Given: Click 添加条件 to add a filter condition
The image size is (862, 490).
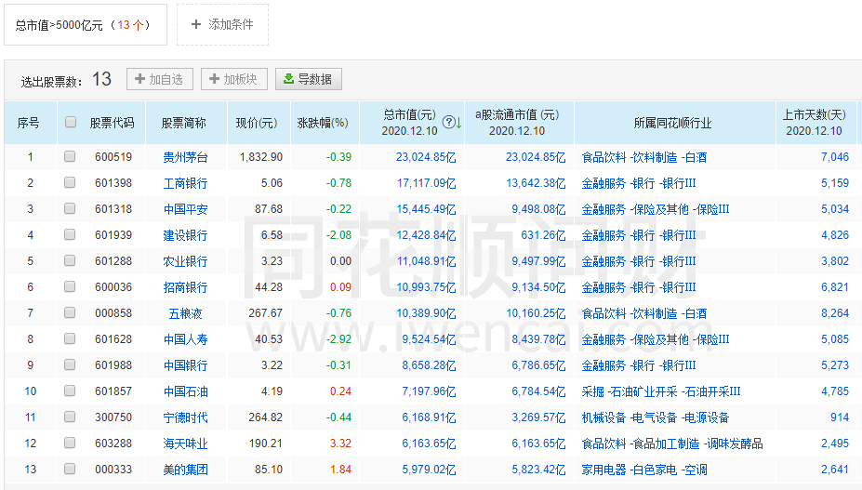Looking at the screenshot, I should (x=222, y=25).
